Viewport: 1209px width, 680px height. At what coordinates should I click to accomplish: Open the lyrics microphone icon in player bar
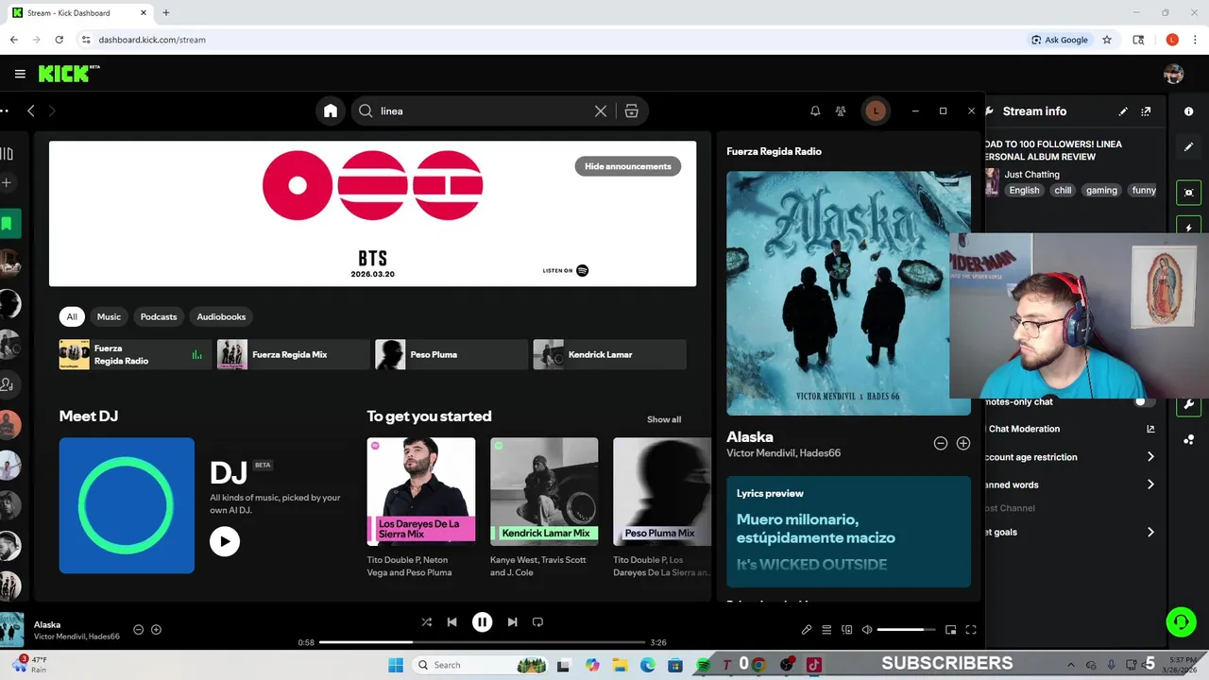(x=807, y=630)
